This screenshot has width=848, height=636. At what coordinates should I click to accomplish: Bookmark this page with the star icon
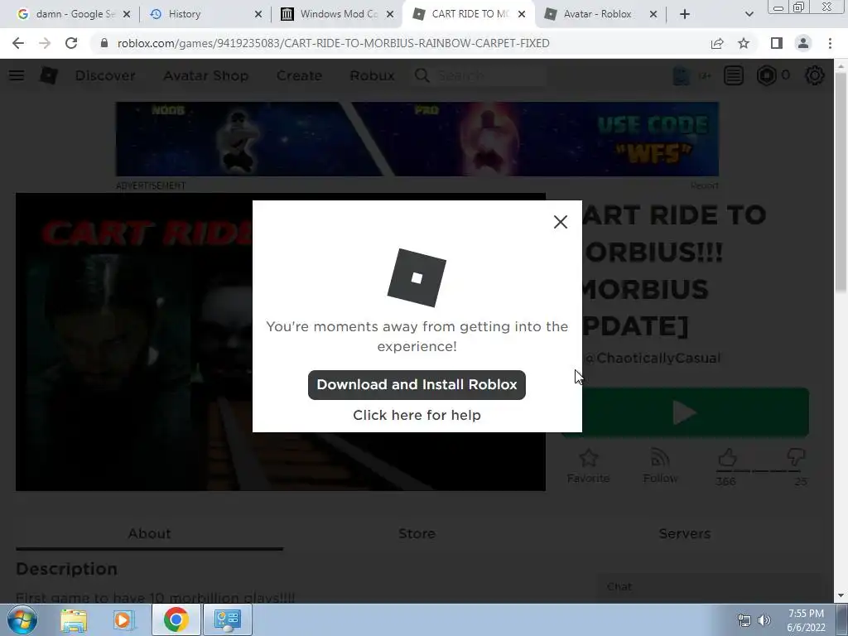coord(744,43)
